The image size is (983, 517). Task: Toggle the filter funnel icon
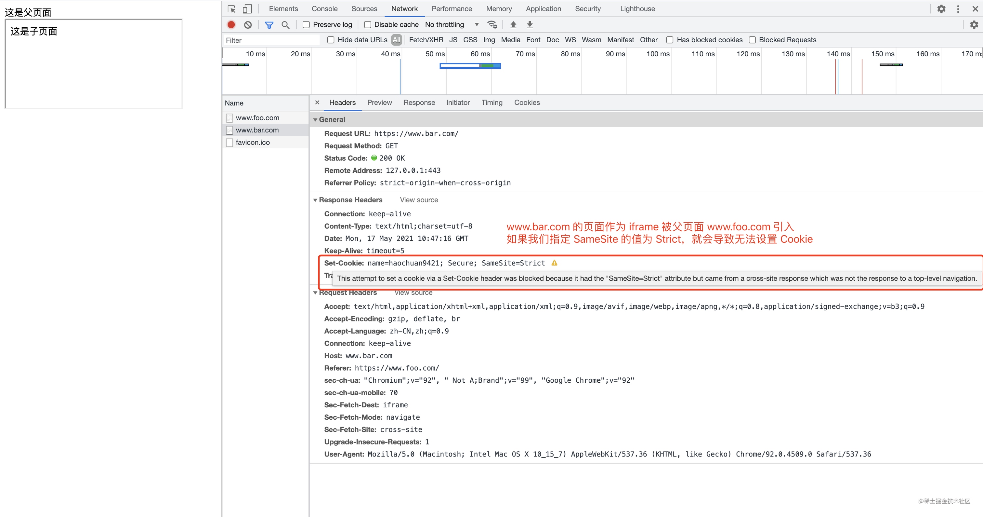269,25
